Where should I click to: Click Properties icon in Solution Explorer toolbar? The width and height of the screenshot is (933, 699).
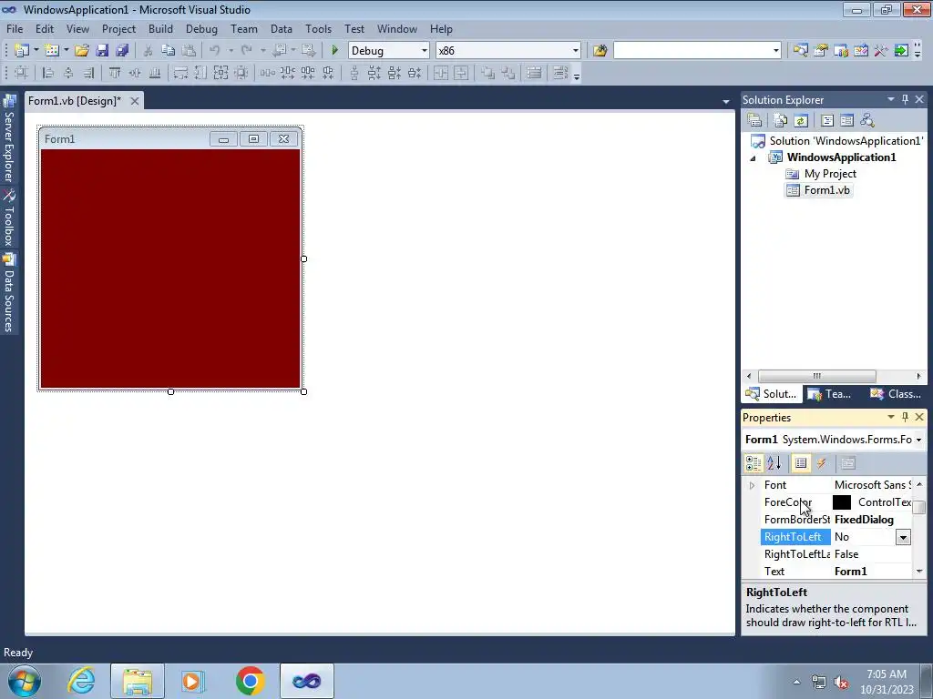point(754,121)
